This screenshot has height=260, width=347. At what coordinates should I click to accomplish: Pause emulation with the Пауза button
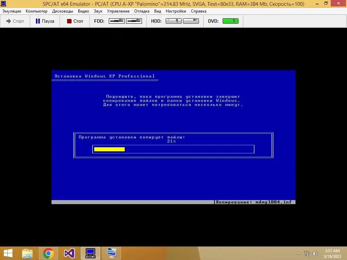click(45, 21)
